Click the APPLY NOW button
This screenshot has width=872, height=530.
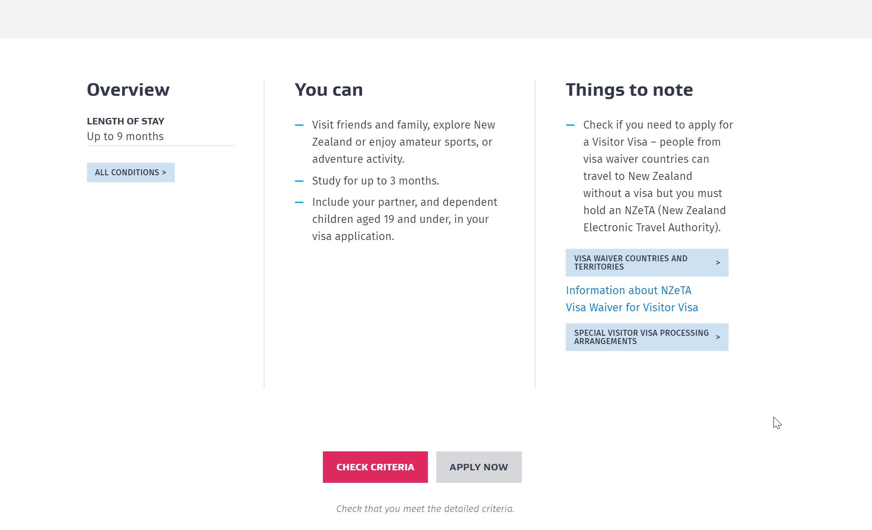[478, 467]
